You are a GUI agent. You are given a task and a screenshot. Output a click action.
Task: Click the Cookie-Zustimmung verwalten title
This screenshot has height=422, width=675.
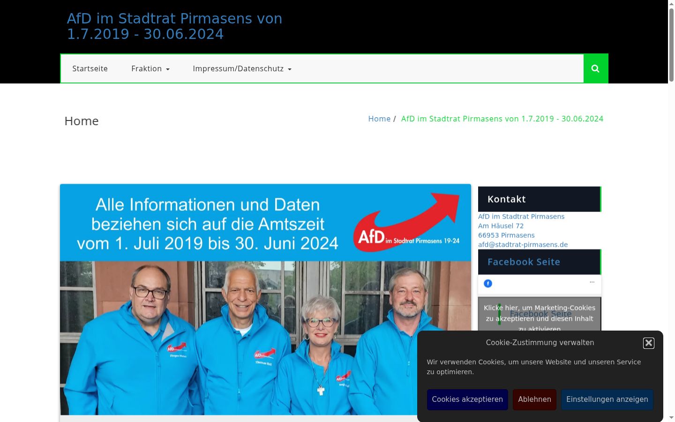pos(540,343)
